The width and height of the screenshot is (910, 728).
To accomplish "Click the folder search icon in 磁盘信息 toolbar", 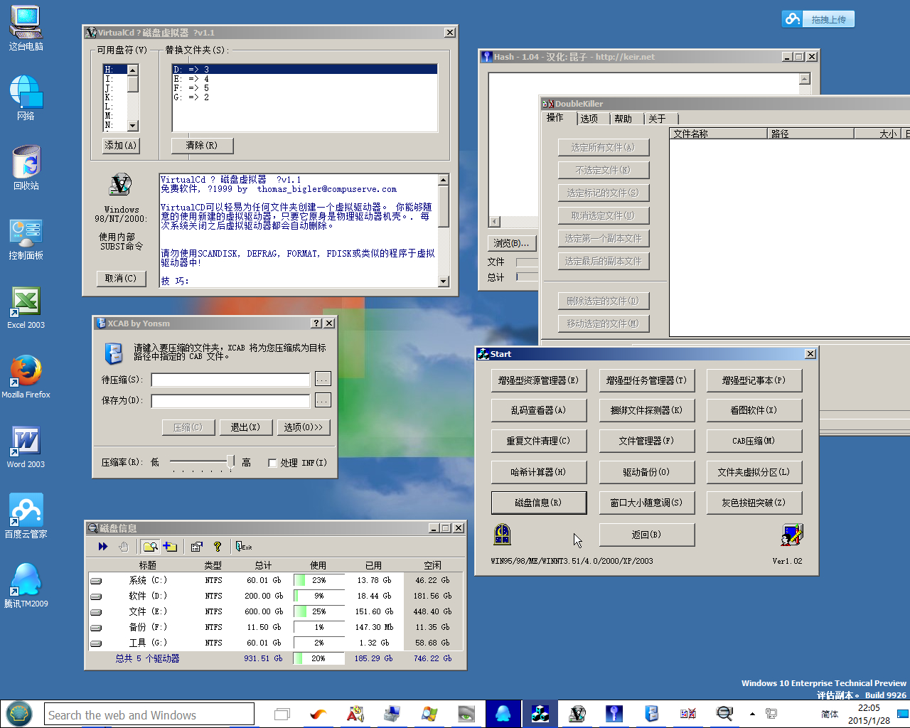I will tap(150, 547).
